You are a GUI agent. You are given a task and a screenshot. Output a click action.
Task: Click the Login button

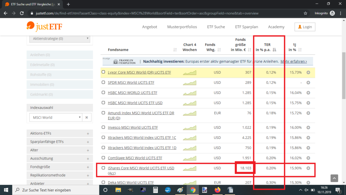tap(305, 27)
